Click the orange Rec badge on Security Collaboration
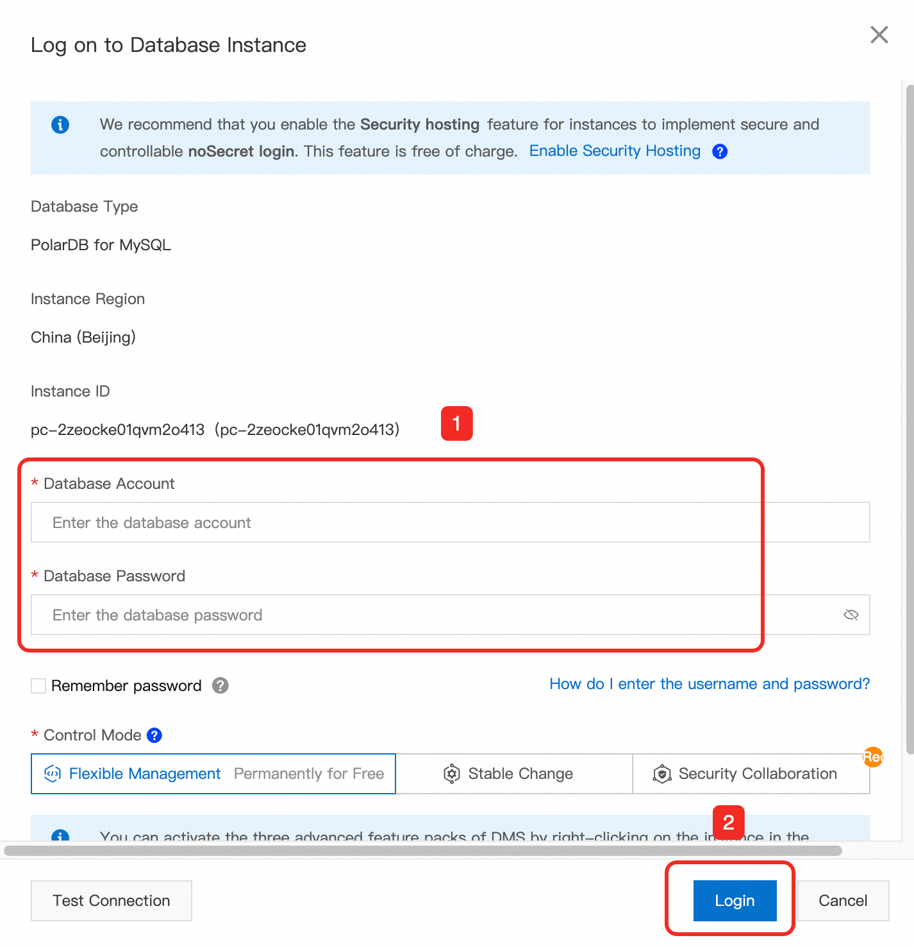Image resolution: width=914 pixels, height=947 pixels. [x=873, y=757]
